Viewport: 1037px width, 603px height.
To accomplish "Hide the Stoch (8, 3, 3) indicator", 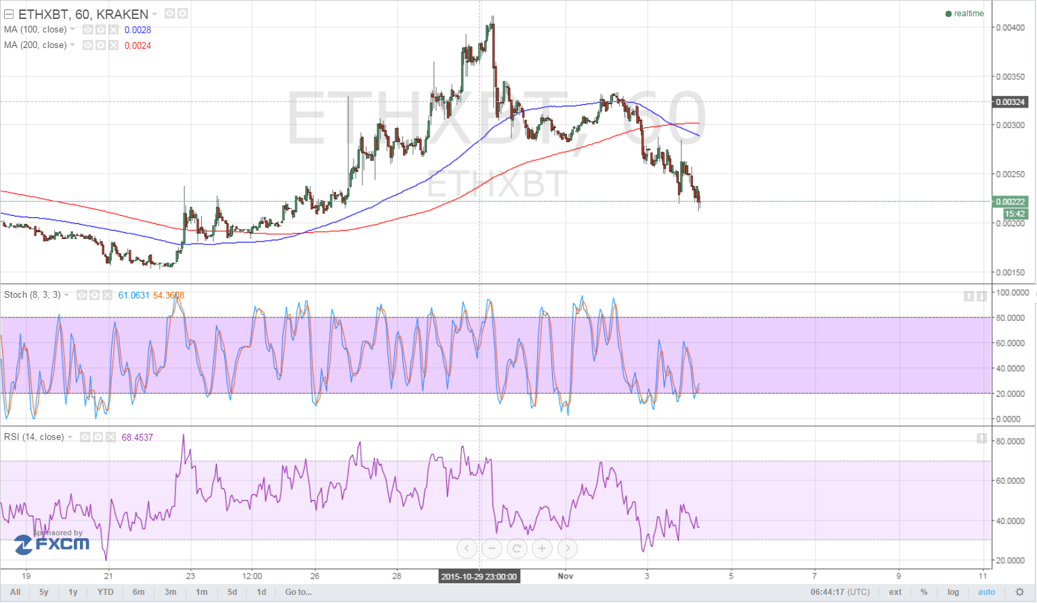I will pyautogui.click(x=81, y=295).
